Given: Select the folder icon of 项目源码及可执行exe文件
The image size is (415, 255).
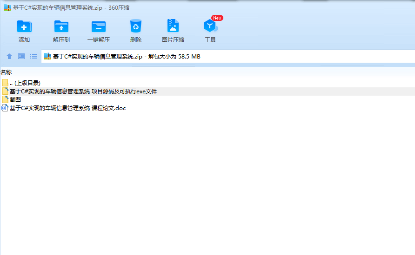Looking at the screenshot, I should (5, 91).
